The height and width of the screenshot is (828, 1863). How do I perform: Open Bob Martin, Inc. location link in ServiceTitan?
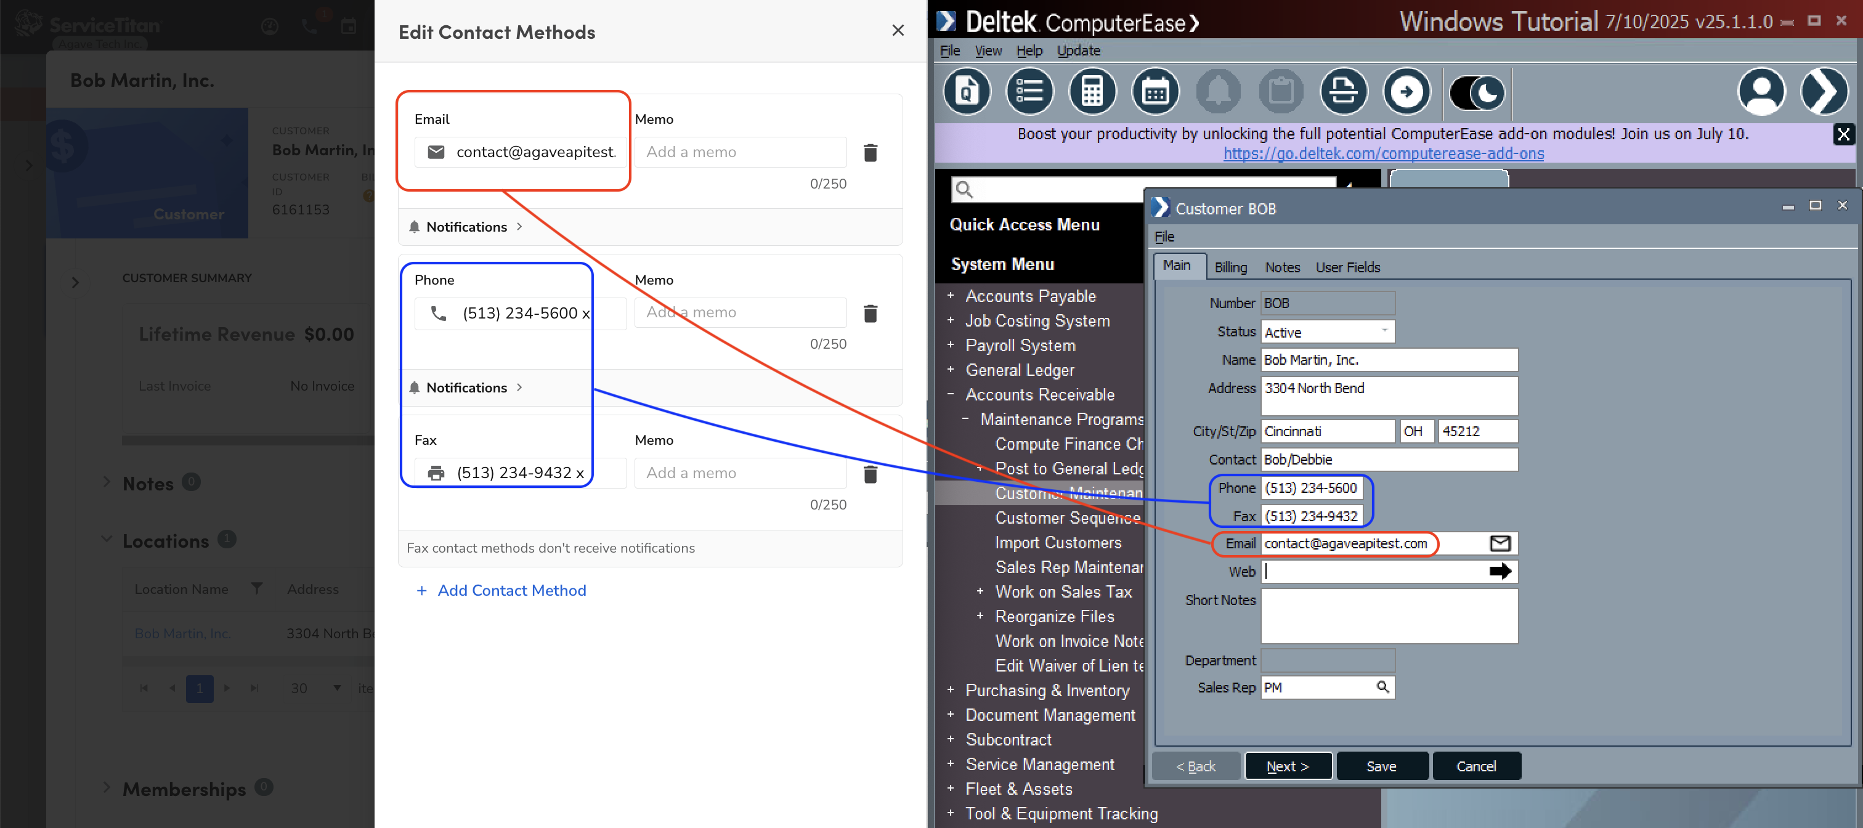coord(182,633)
